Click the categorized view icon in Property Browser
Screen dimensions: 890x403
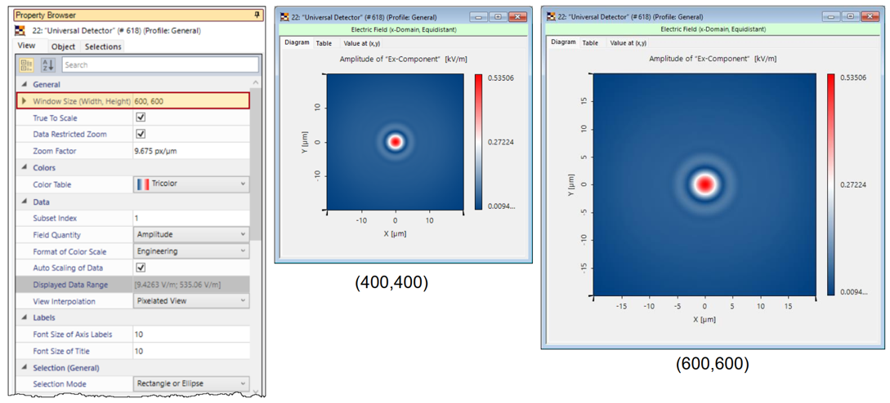tap(26, 65)
